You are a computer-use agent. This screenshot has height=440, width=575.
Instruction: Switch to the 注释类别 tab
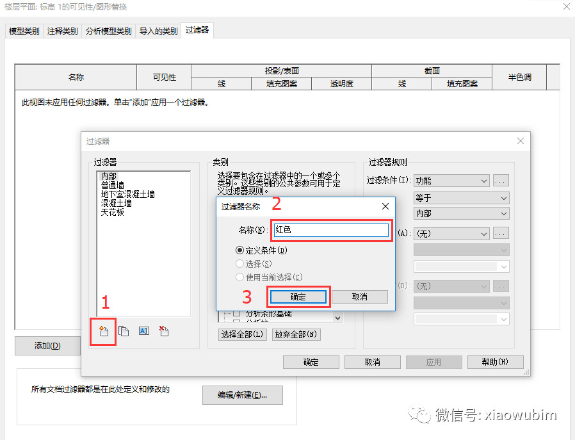click(x=62, y=31)
